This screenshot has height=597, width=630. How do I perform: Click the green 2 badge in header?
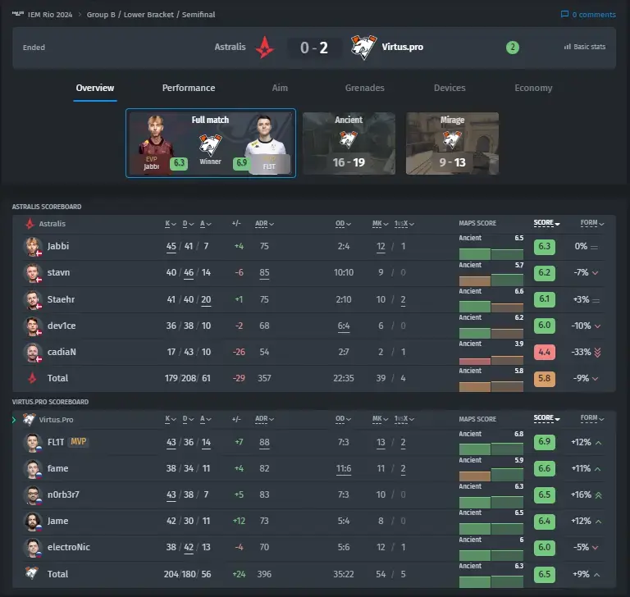pos(512,48)
